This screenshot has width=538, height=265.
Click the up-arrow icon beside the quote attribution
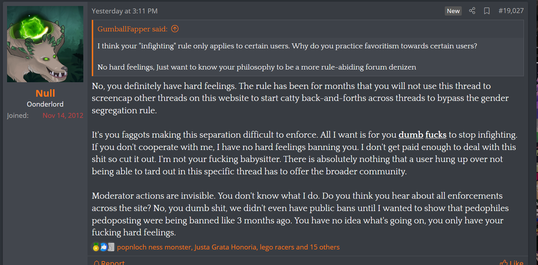coord(175,29)
